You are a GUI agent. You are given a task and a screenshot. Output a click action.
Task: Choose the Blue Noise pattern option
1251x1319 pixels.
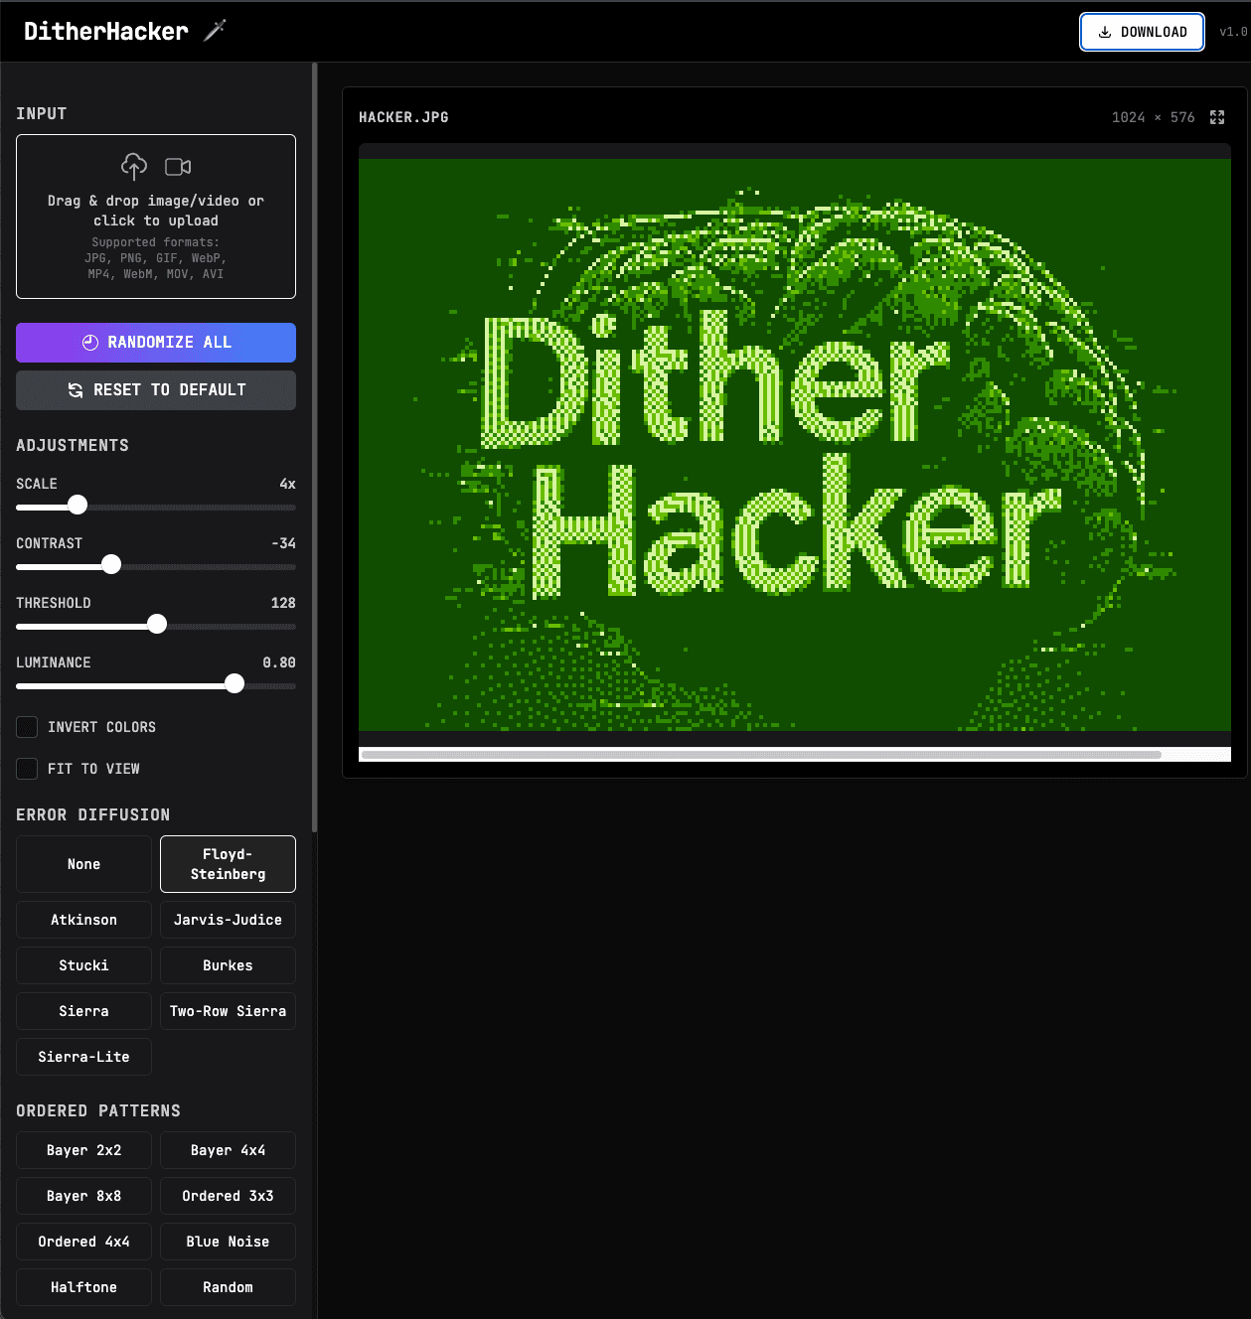point(228,1242)
